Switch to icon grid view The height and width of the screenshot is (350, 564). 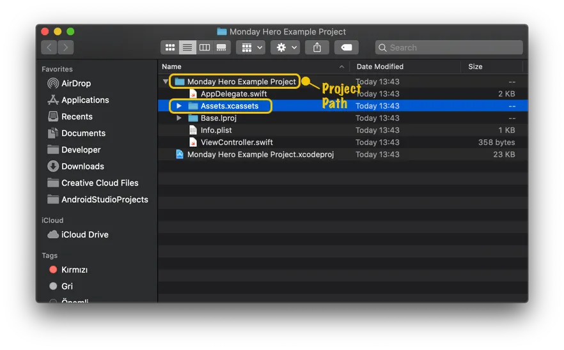[170, 47]
